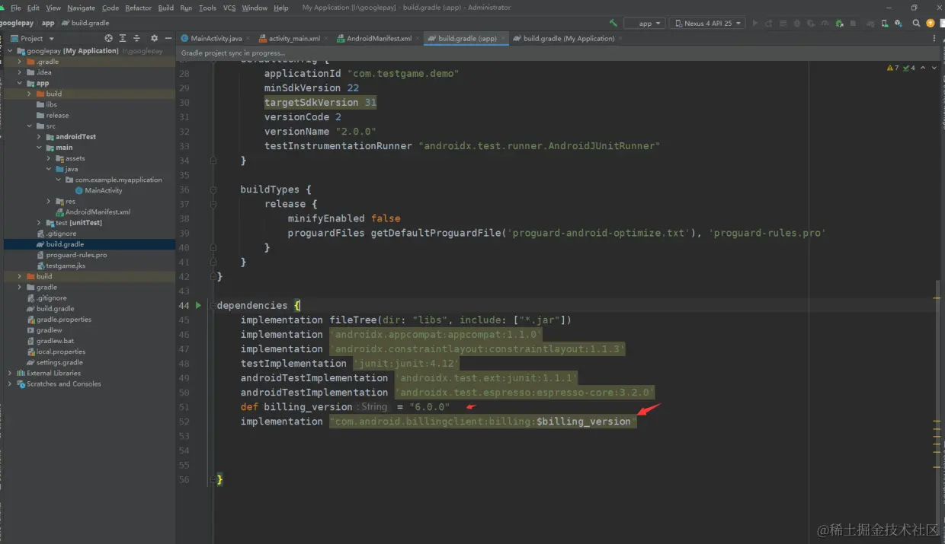
Task: Select the libs folder in tree
Action: (x=51, y=105)
